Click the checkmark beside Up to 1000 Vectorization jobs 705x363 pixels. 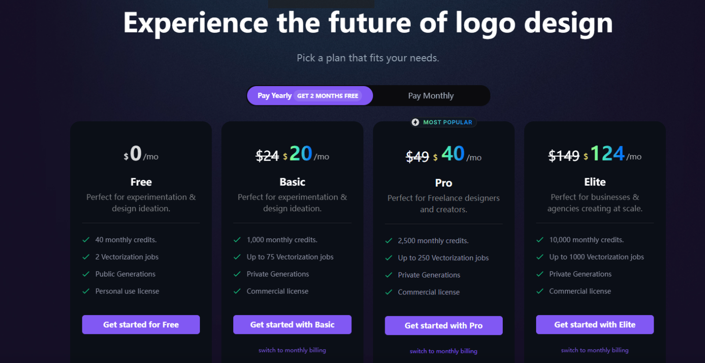[x=540, y=257]
